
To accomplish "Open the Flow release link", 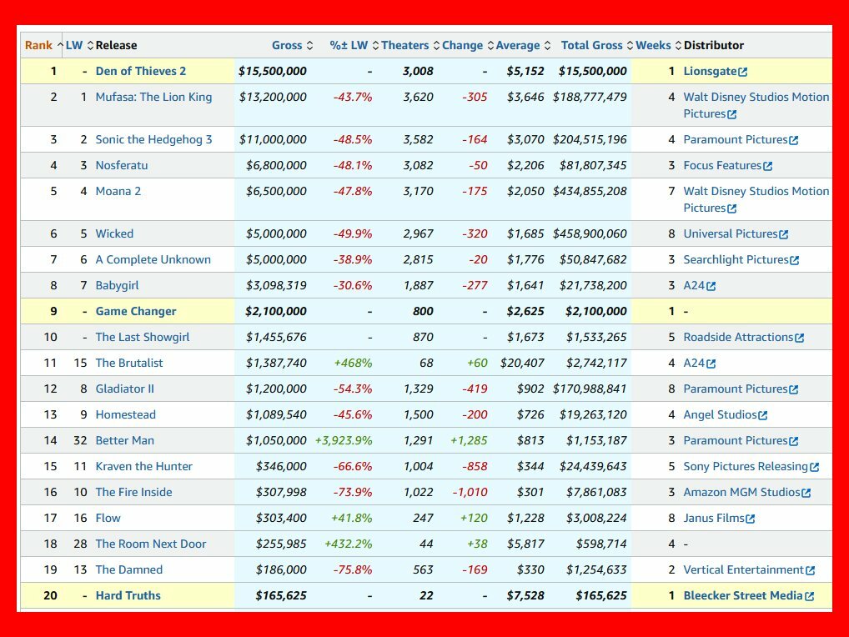I will tap(108, 519).
